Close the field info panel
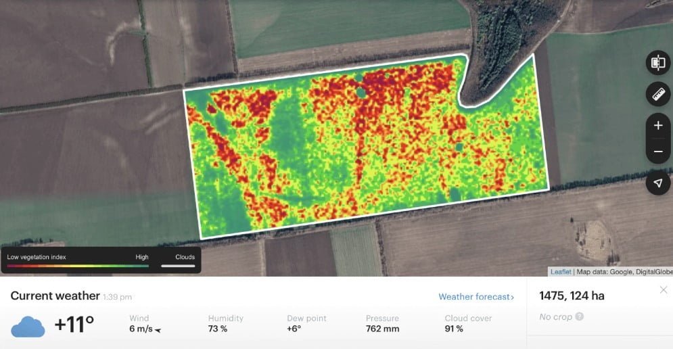The image size is (673, 349). 664,290
